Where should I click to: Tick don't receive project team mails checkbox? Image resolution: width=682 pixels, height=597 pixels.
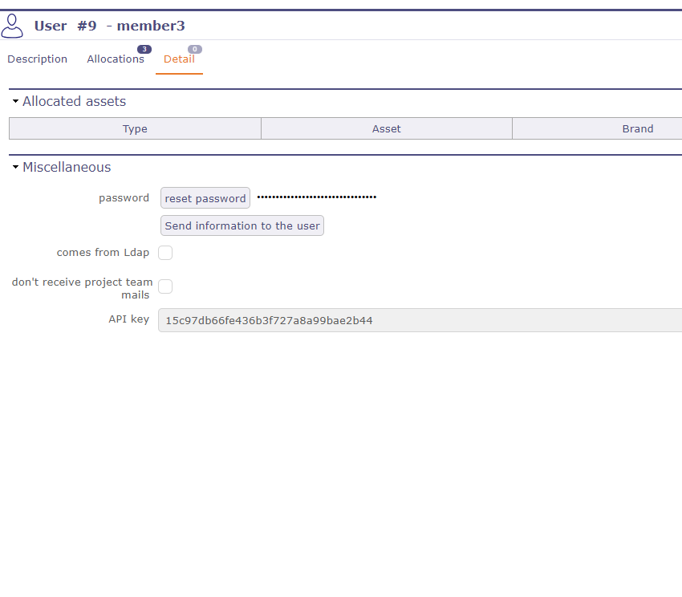point(165,286)
